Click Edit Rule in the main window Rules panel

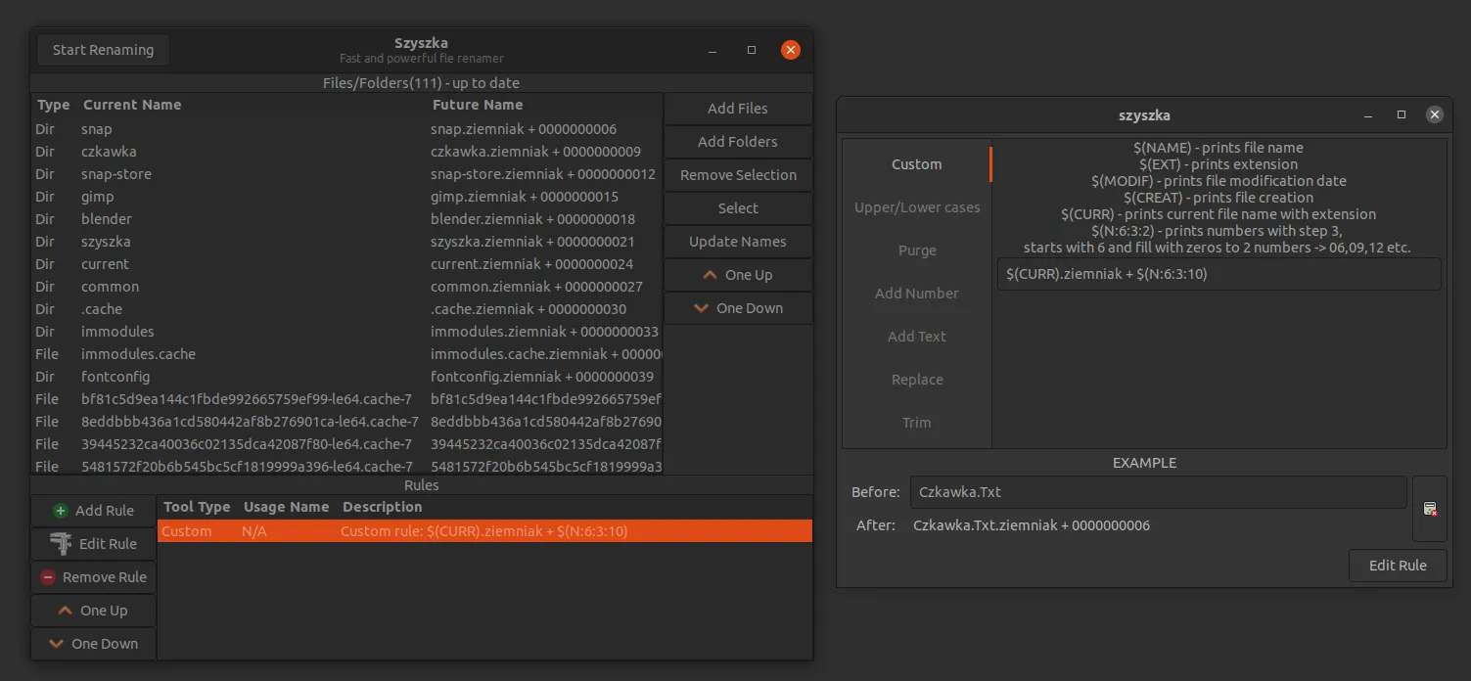point(93,544)
